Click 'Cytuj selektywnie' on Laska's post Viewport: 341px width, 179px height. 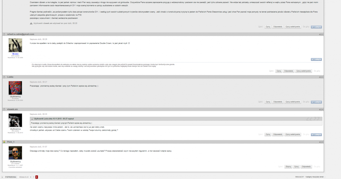tap(293, 102)
